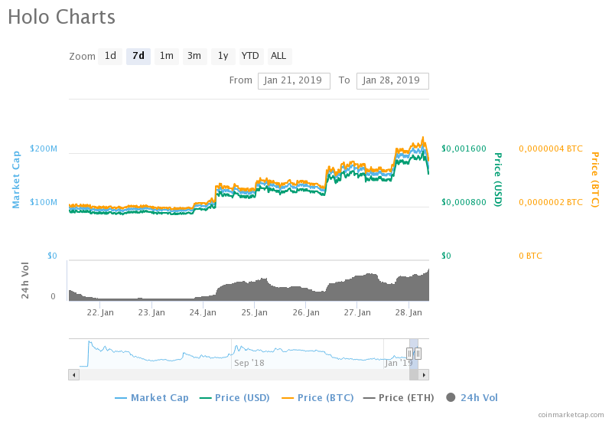Click the Sep '18 navigator label
Image resolution: width=612 pixels, height=421 pixels.
click(249, 363)
